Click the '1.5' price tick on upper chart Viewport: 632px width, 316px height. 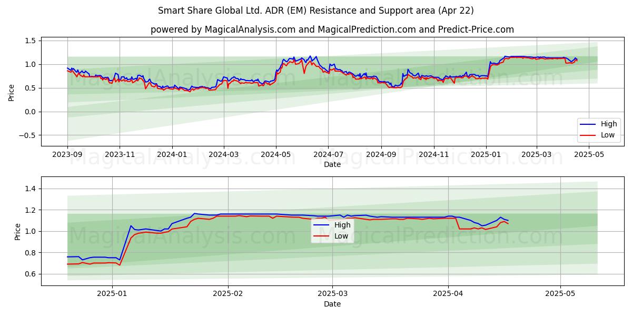click(30, 41)
